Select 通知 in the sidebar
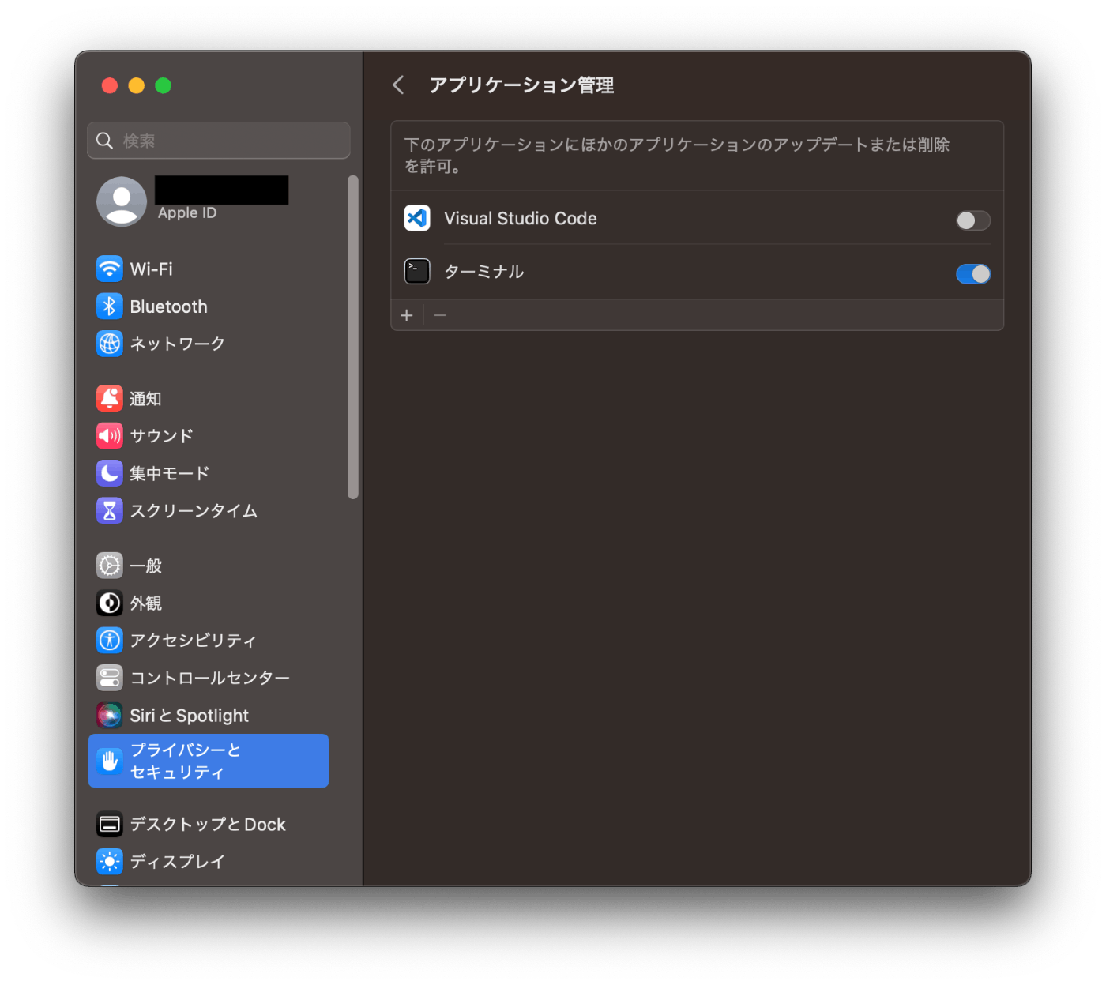Viewport: 1106px width, 985px height. (x=209, y=398)
